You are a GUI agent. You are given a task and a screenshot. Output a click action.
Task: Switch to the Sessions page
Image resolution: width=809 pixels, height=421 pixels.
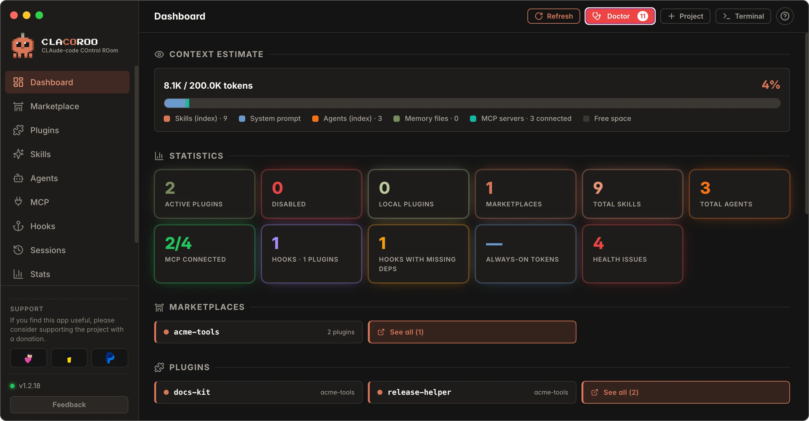click(67, 250)
